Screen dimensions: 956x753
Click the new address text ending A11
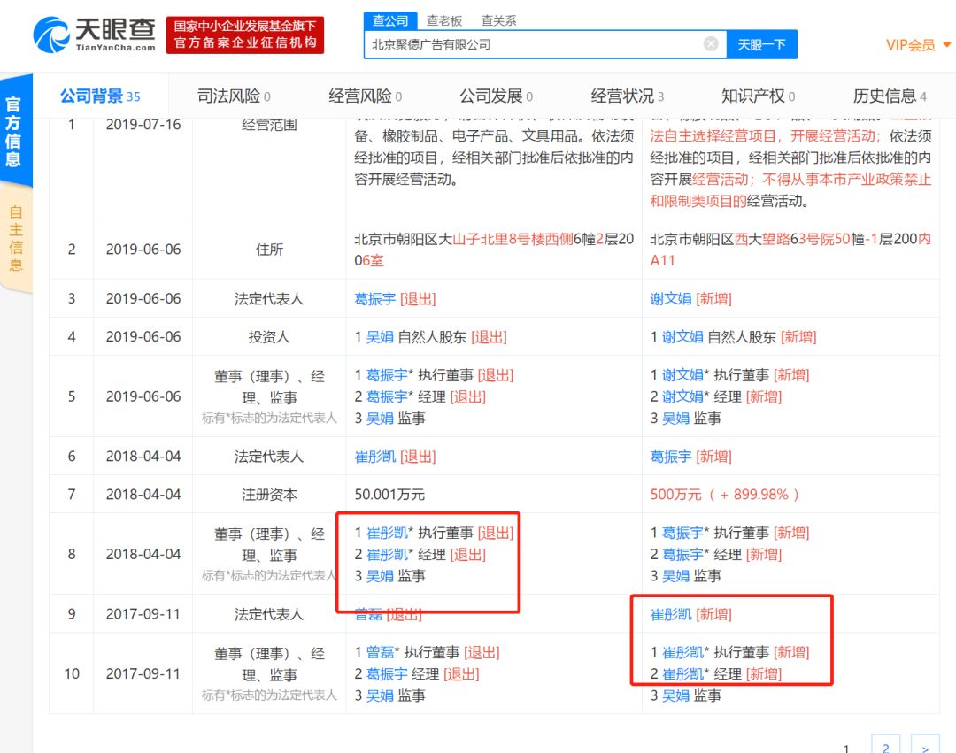point(790,250)
